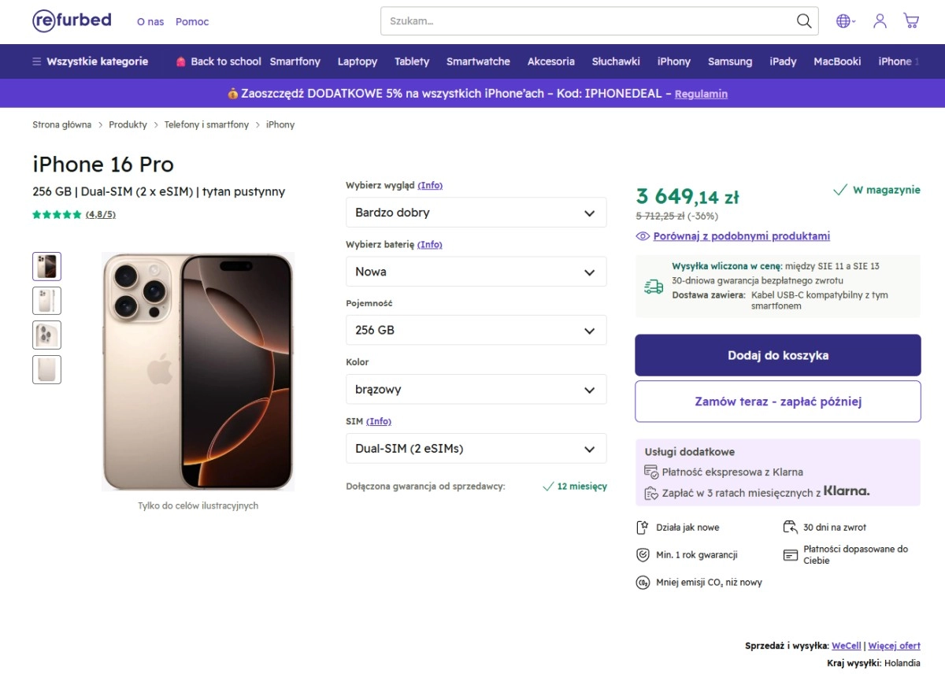Screen dimensions: 945x685
Task: Click the warranty shield icon
Action: [643, 555]
